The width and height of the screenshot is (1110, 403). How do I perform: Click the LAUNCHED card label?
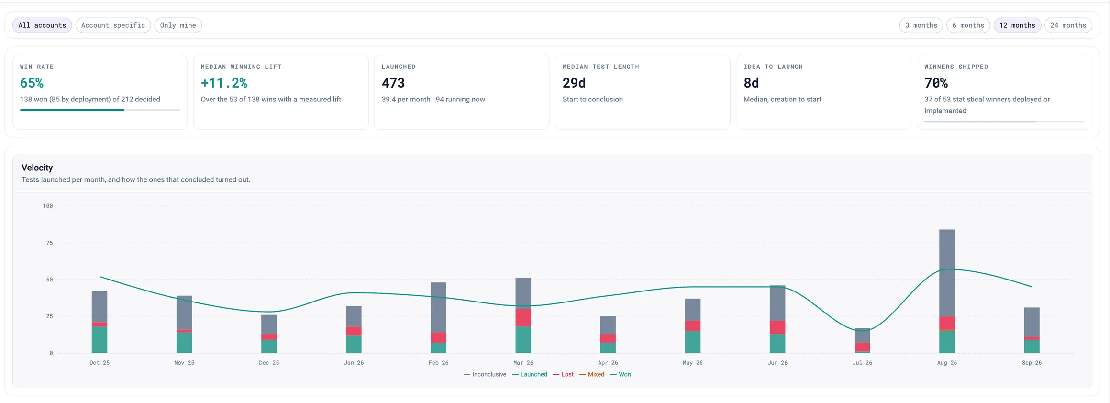(399, 67)
